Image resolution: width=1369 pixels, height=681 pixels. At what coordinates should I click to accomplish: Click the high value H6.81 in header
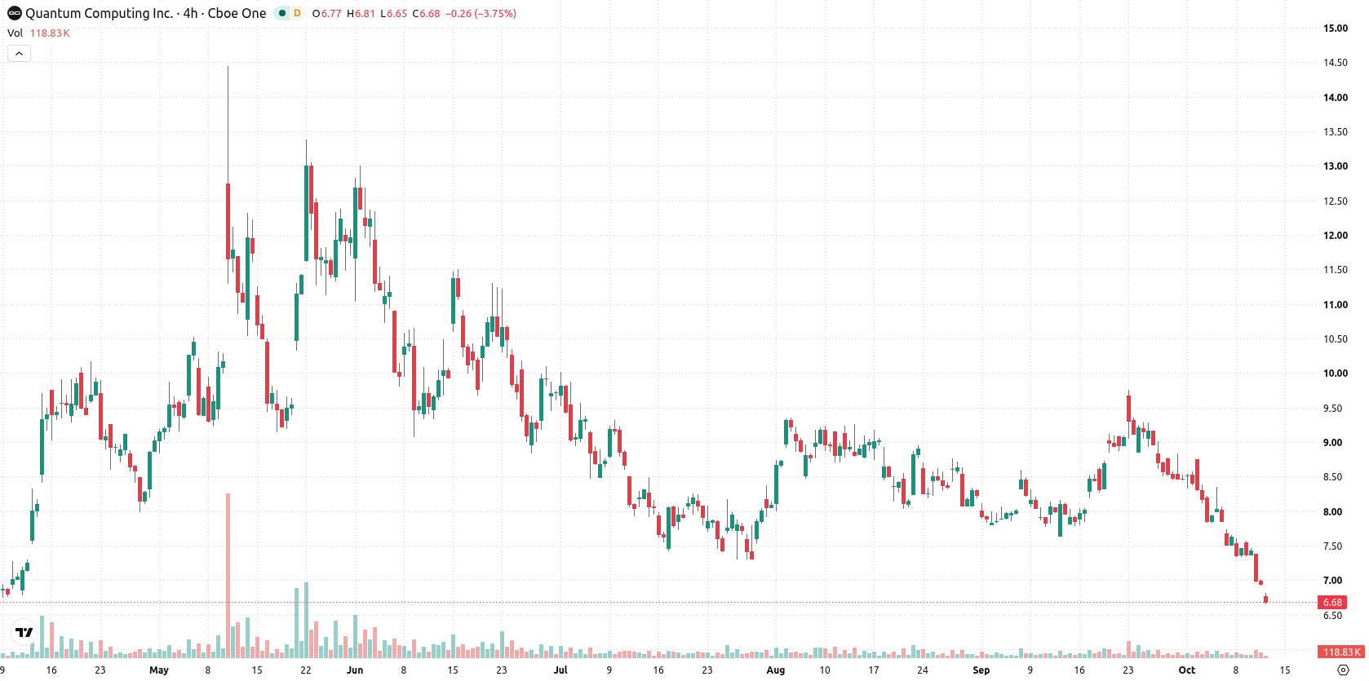point(361,14)
